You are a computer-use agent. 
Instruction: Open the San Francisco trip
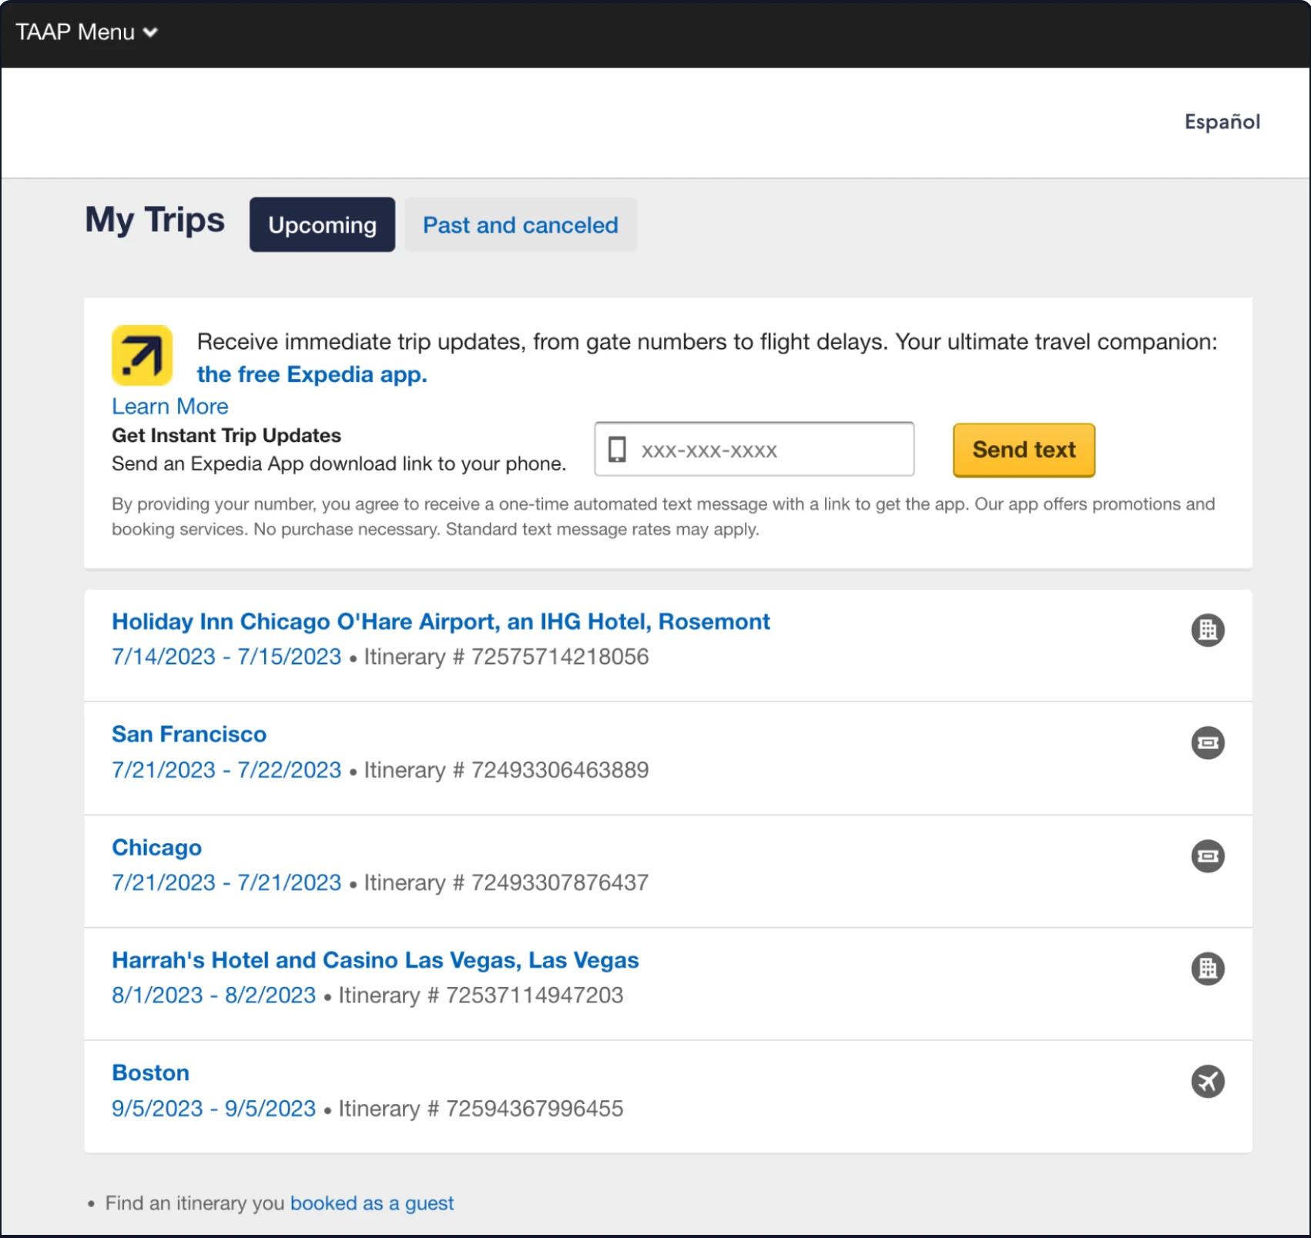pos(189,734)
